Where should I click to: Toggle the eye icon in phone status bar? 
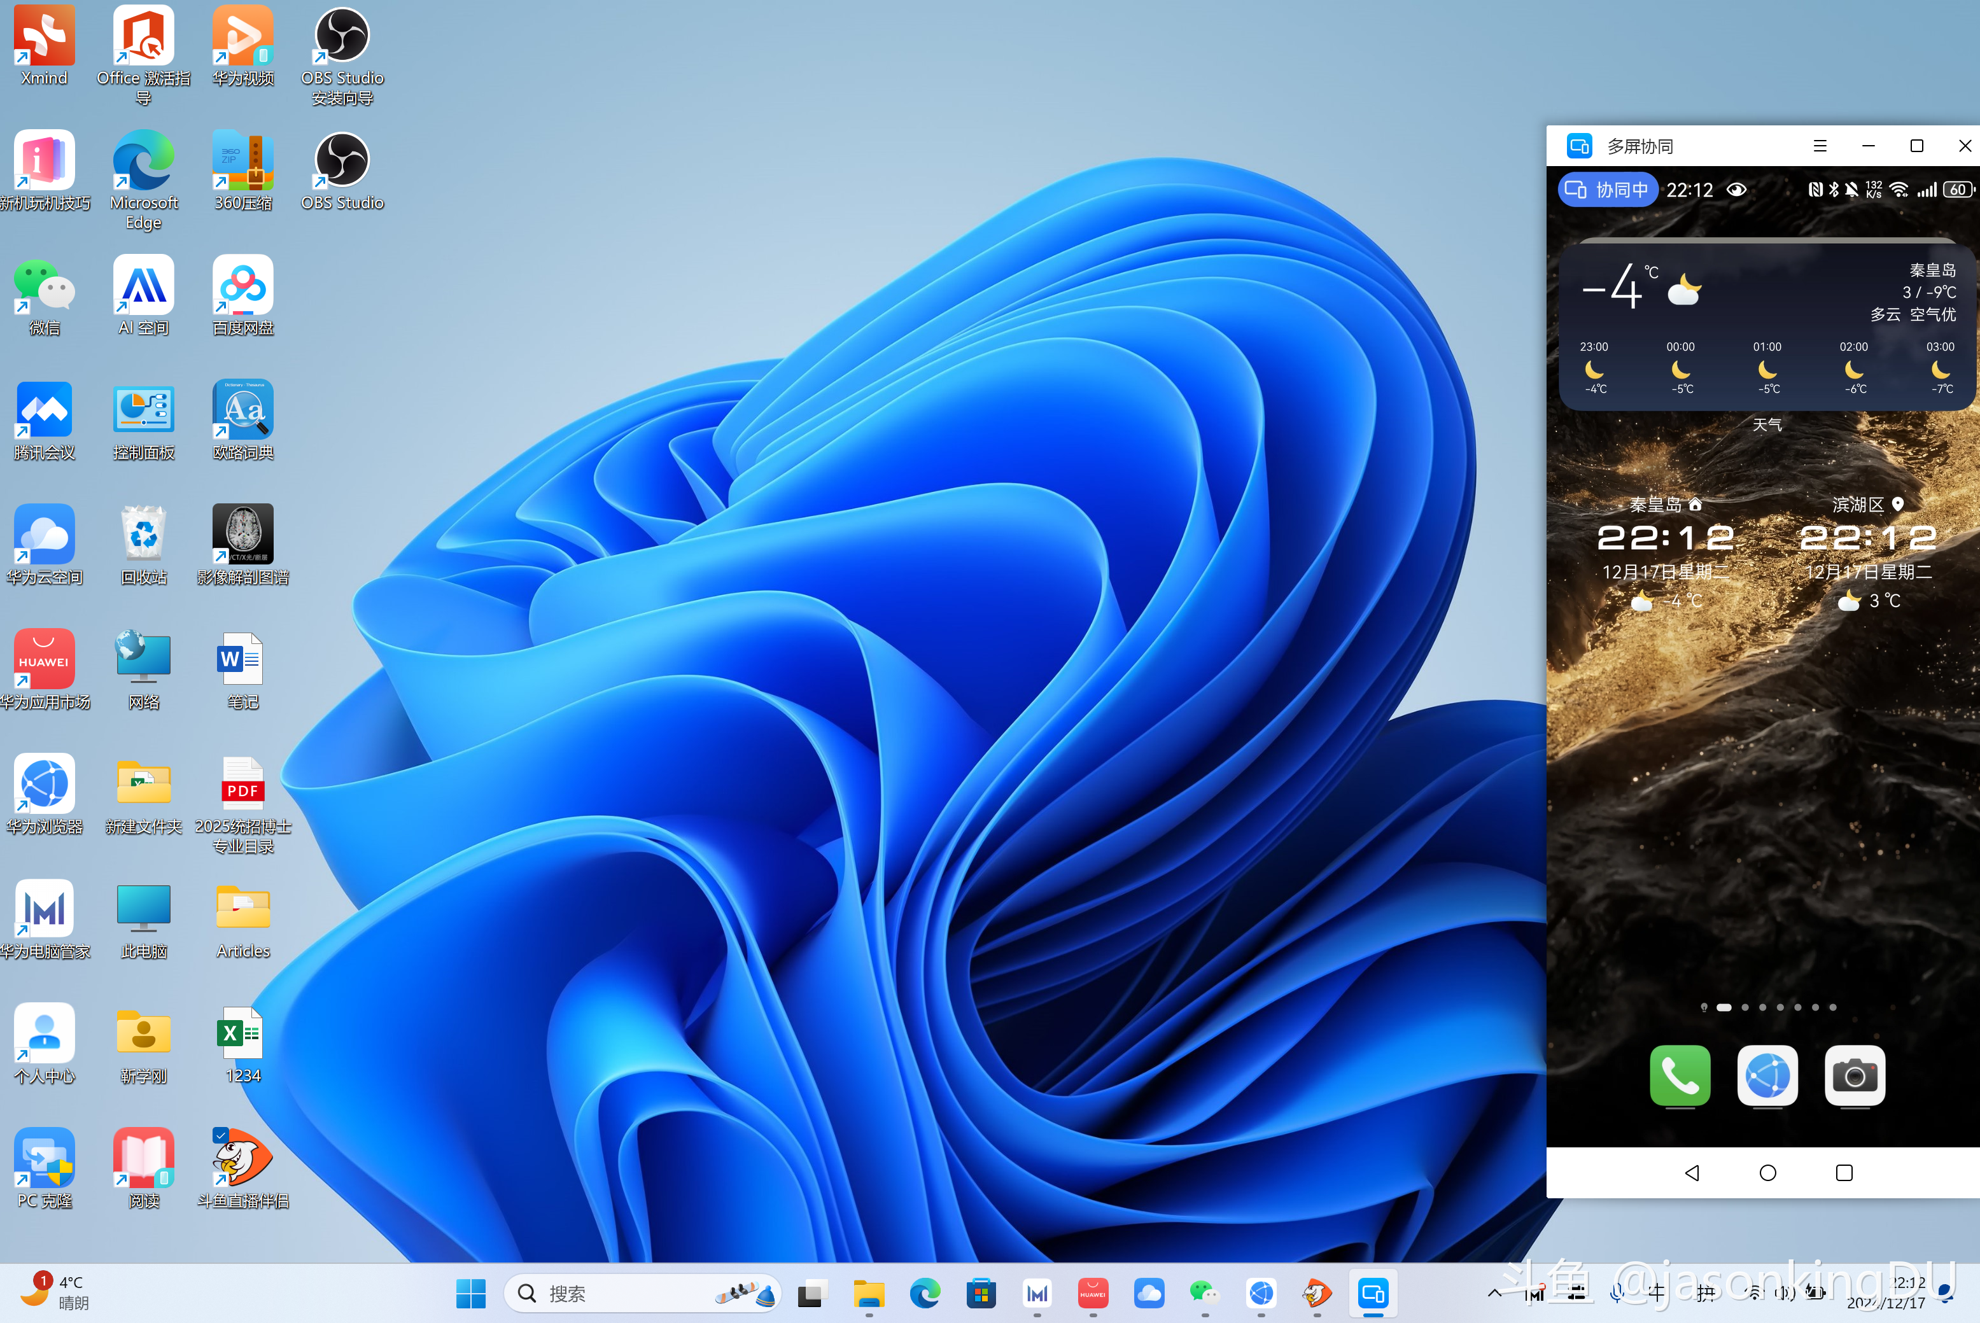pyautogui.click(x=1736, y=190)
